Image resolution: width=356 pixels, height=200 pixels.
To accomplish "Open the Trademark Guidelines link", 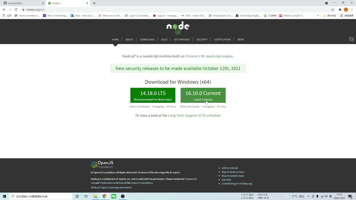I will pyautogui.click(x=112, y=183).
